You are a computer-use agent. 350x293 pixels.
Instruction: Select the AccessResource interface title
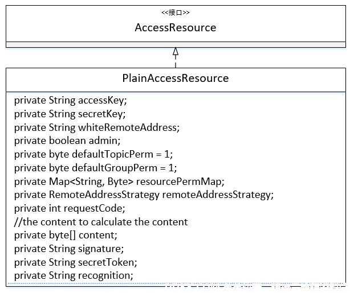[176, 28]
